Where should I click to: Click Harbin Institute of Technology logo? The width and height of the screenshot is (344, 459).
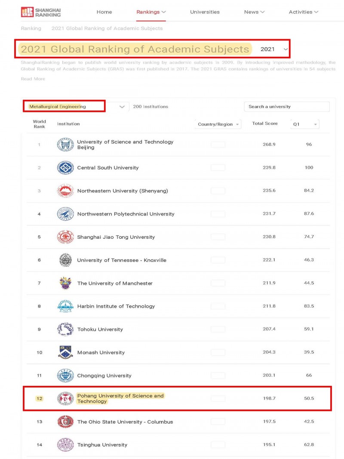pyautogui.click(x=65, y=306)
